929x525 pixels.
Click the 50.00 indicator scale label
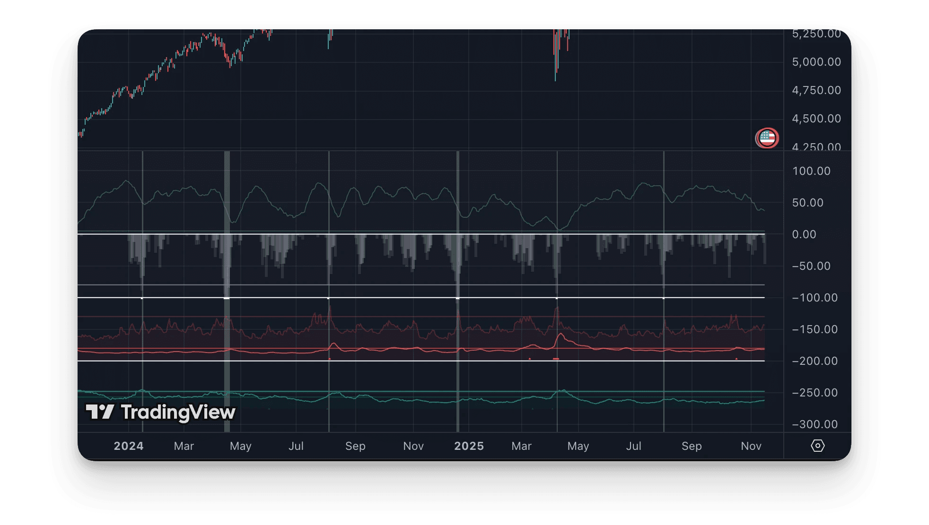(807, 203)
